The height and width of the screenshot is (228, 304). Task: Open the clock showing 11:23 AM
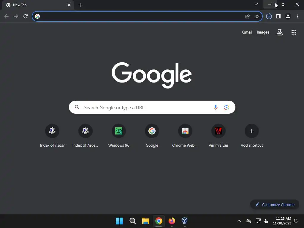(x=282, y=221)
